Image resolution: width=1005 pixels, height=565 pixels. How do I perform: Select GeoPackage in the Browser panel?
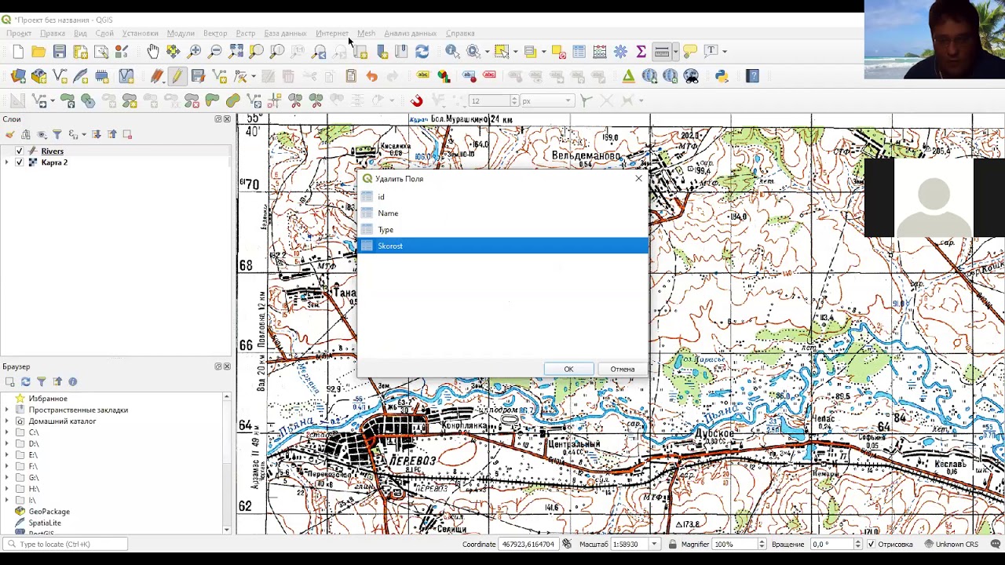point(49,512)
